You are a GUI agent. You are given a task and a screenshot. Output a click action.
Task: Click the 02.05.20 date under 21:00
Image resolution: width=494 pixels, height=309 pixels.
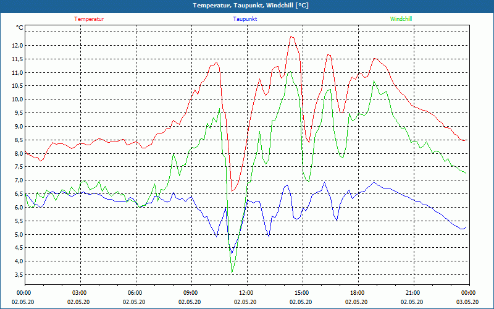tap(412, 302)
